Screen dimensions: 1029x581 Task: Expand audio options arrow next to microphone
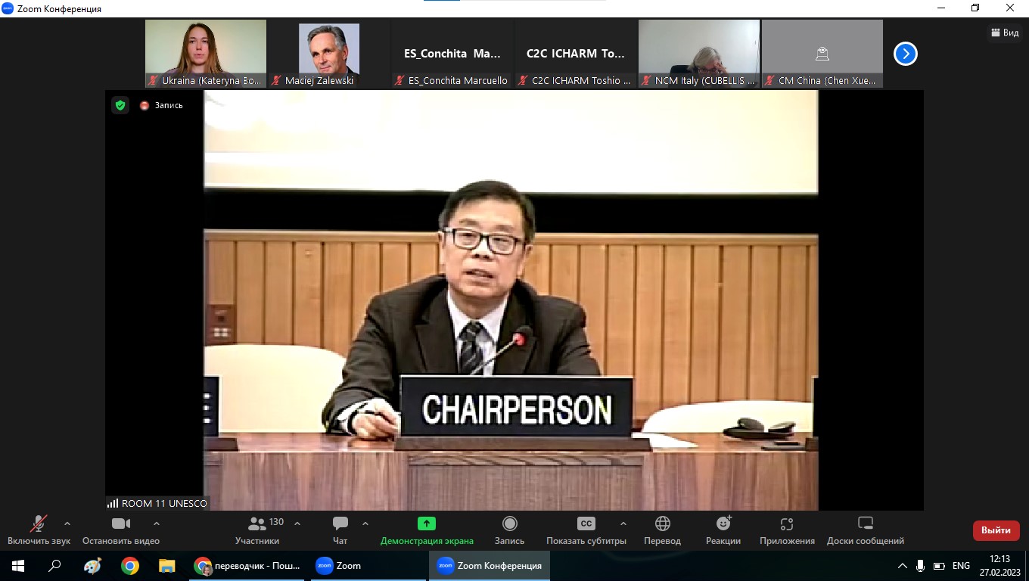click(67, 524)
